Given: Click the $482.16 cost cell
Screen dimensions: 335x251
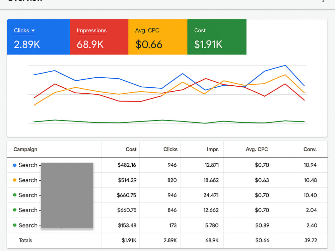Looking at the screenshot, I should click(x=127, y=165).
